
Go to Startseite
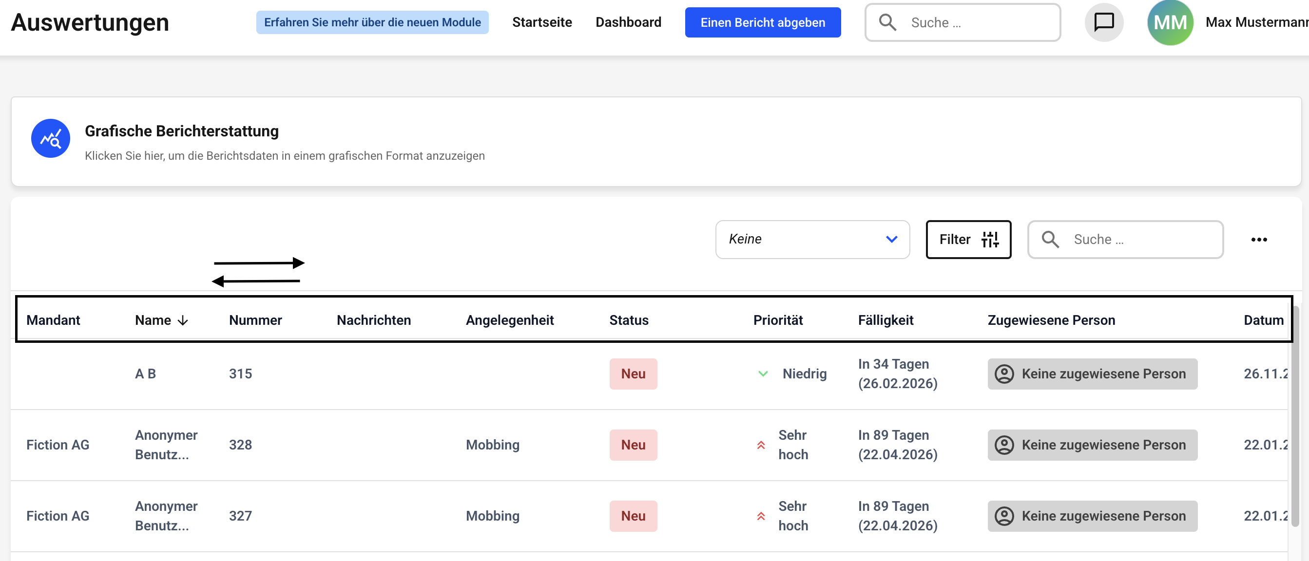pyautogui.click(x=542, y=22)
